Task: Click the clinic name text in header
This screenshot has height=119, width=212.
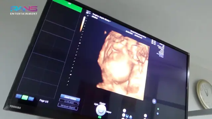Action: point(138,34)
